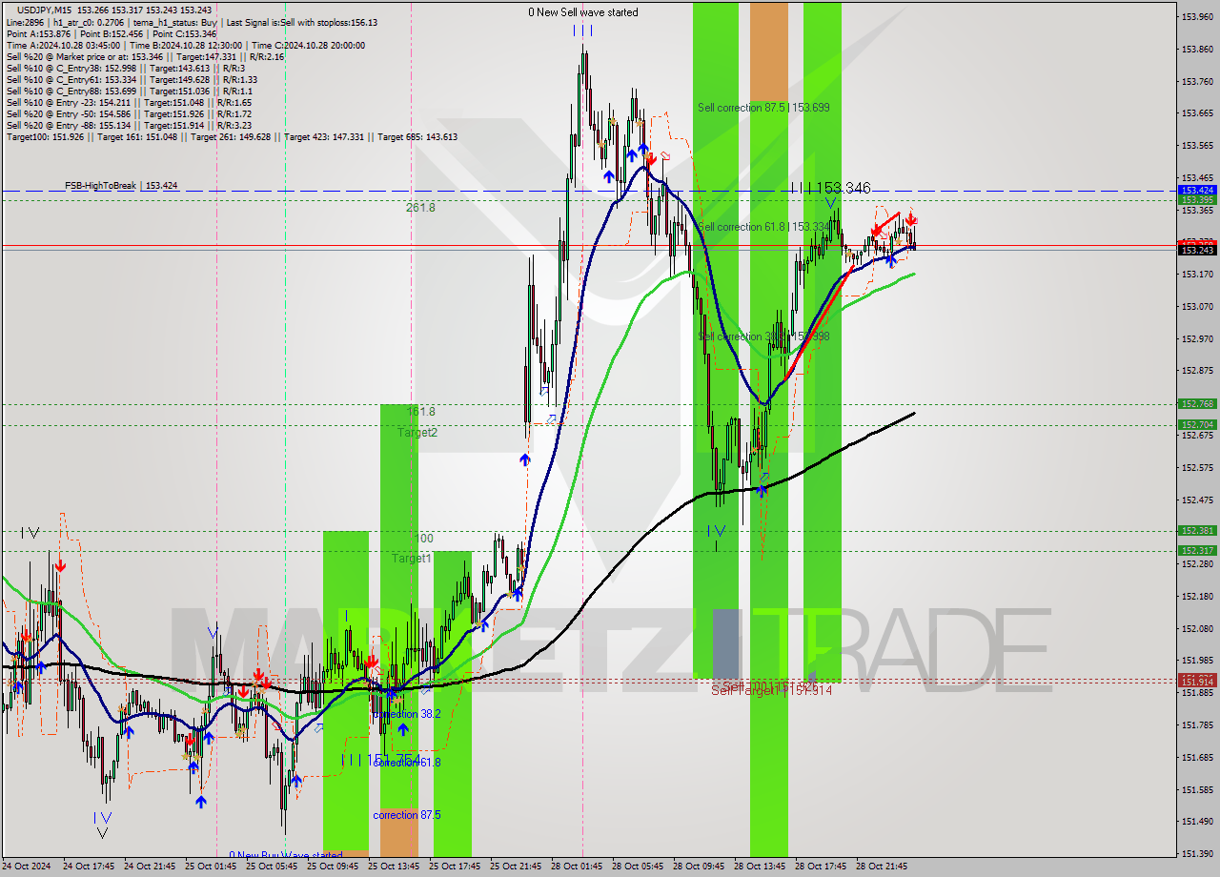Image resolution: width=1220 pixels, height=877 pixels.
Task: Click the green 152.381 price tag
Action: pos(1196,530)
